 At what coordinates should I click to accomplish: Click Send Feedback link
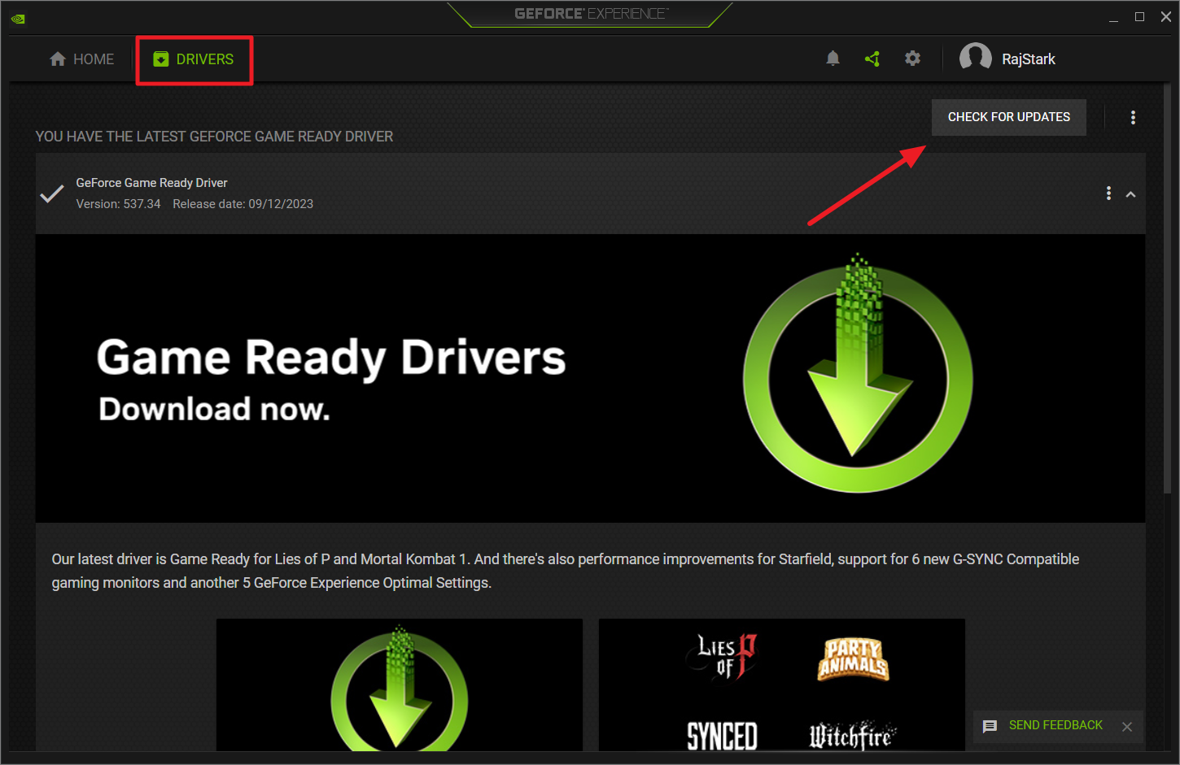tap(1055, 725)
